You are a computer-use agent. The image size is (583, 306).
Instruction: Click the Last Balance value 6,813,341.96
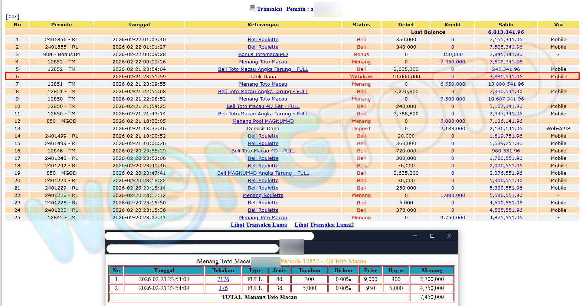click(505, 32)
